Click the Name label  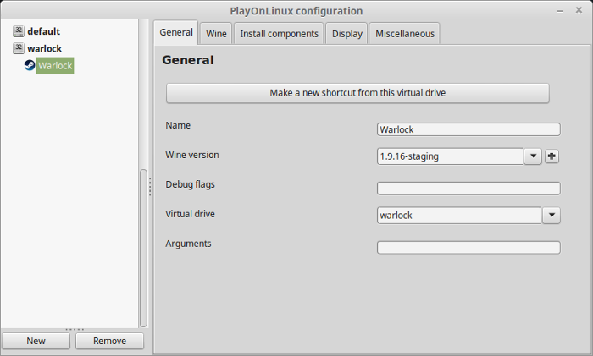(x=178, y=125)
